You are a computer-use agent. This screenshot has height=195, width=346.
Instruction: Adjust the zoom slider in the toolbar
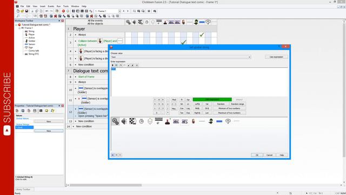point(26,16)
